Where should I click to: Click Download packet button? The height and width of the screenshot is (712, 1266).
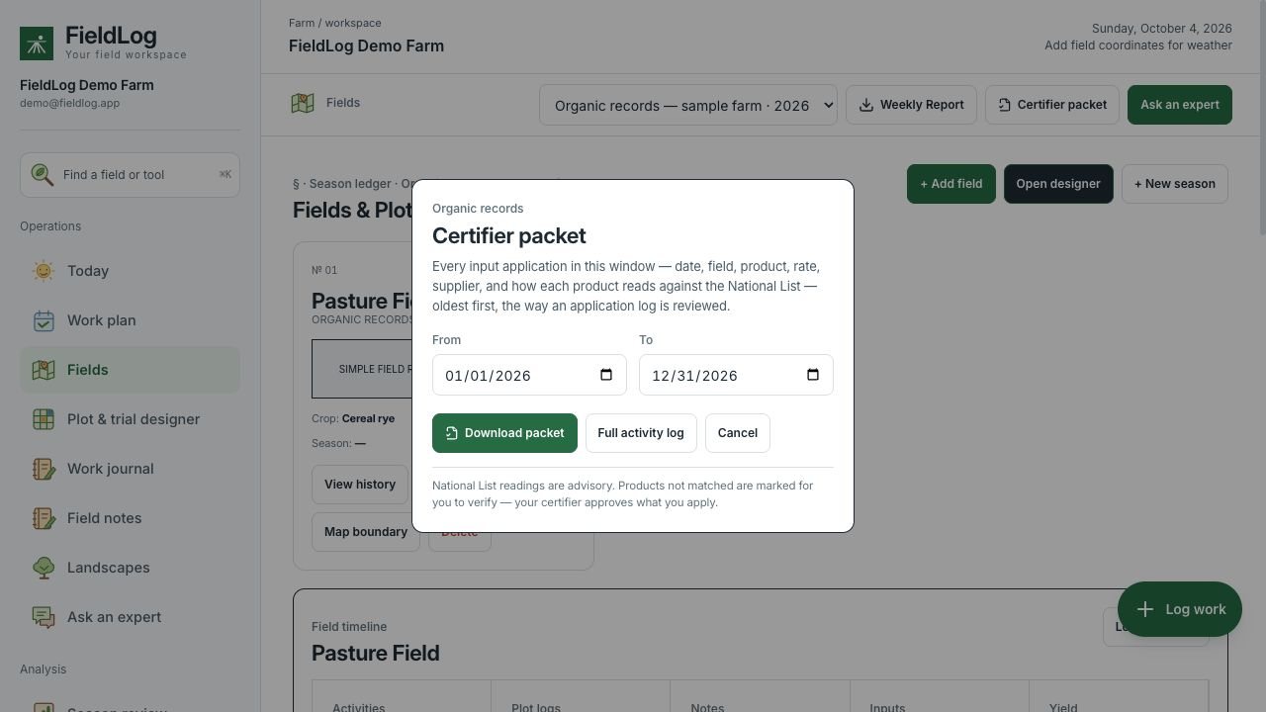pyautogui.click(x=504, y=433)
